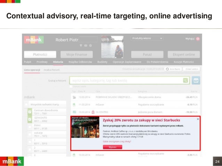Click the -3,06 PLN amount
Image resolution: width=222 pixels, height=166 pixels.
click(192, 155)
